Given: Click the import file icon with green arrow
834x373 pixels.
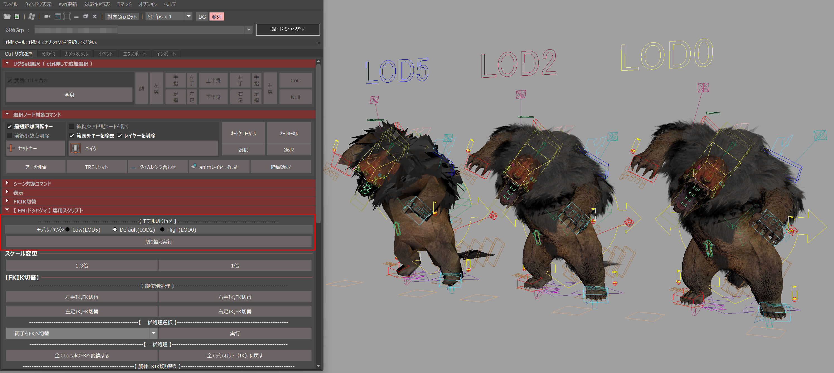Looking at the screenshot, I should (17, 16).
